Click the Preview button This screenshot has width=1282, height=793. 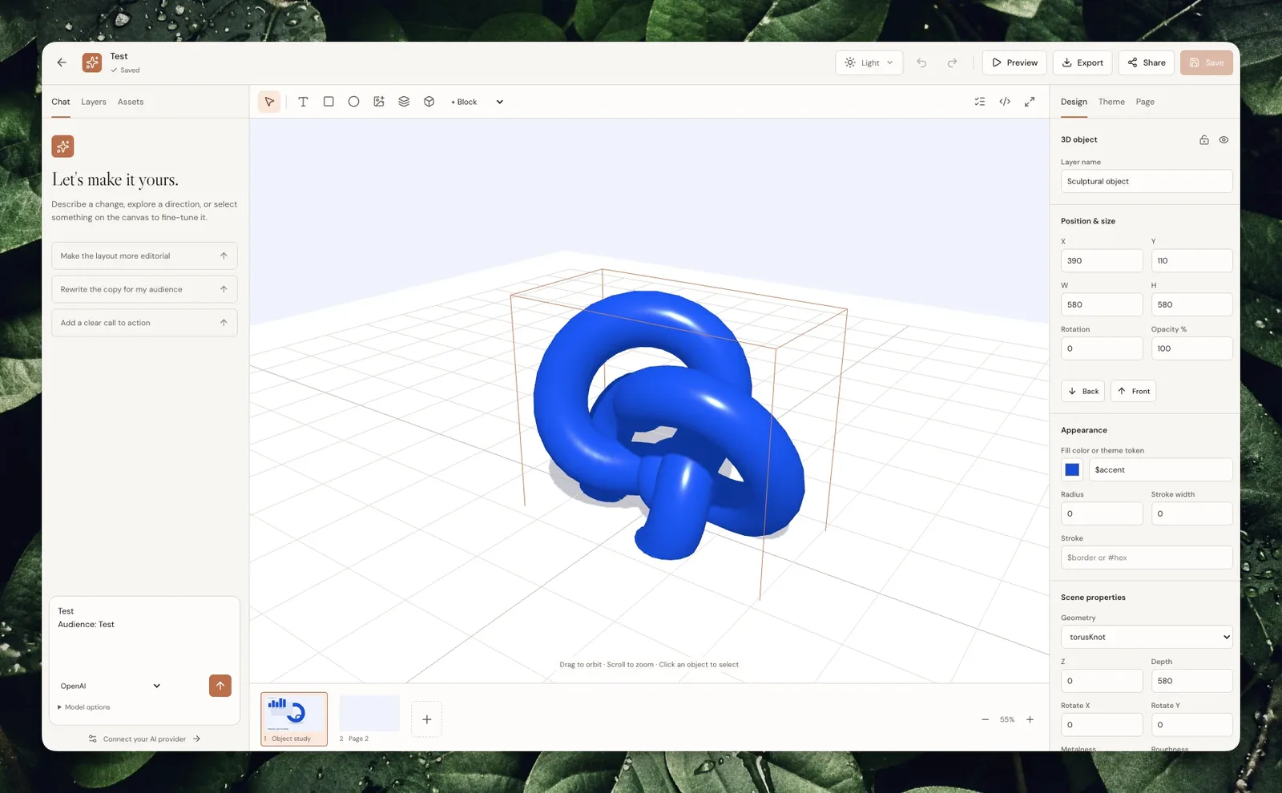pos(1014,62)
